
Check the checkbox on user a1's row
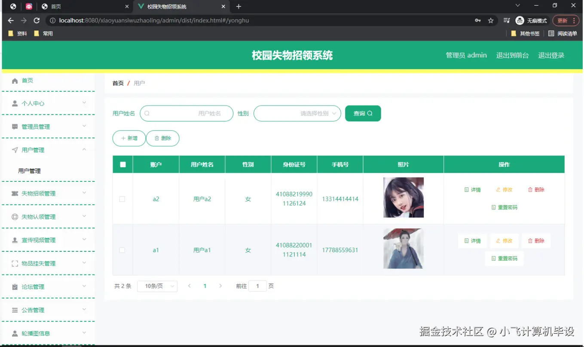122,250
